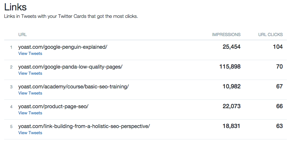Click the 63 URL clicks value
294x142 pixels.
click(279, 126)
